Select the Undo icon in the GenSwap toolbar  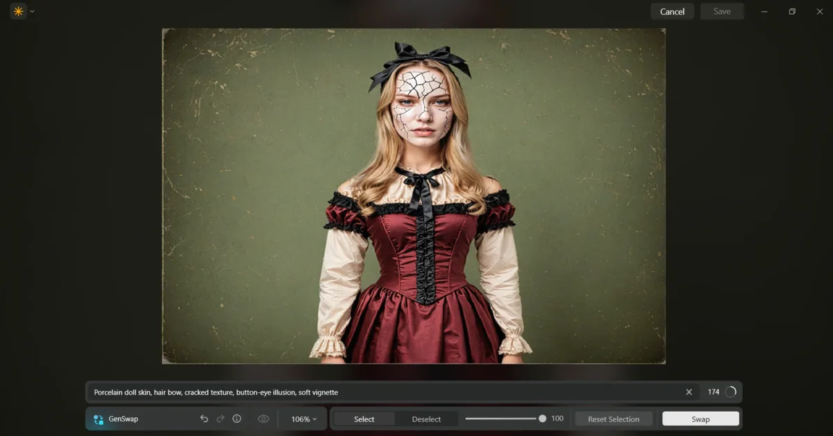(x=203, y=418)
